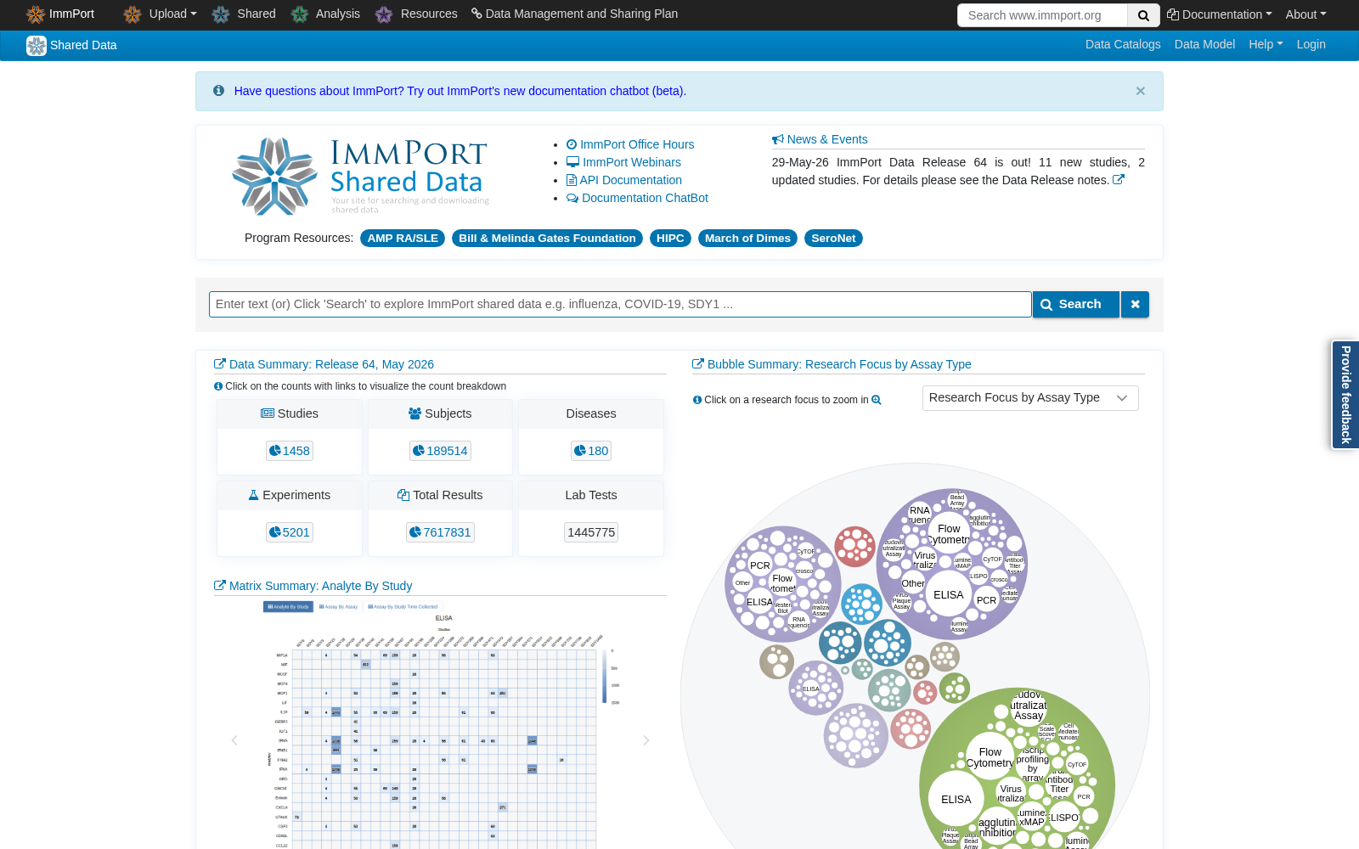
Task: Click the Shared Data brand icon
Action: pos(37,46)
